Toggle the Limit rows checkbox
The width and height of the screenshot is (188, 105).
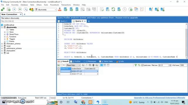(x=142, y=65)
